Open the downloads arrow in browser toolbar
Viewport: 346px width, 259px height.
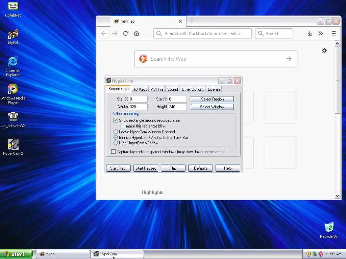point(310,33)
